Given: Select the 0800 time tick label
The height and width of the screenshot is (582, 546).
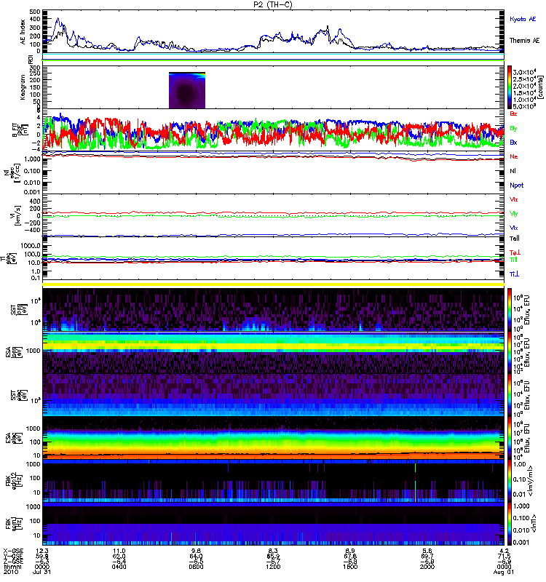Looking at the screenshot, I should [x=196, y=567].
